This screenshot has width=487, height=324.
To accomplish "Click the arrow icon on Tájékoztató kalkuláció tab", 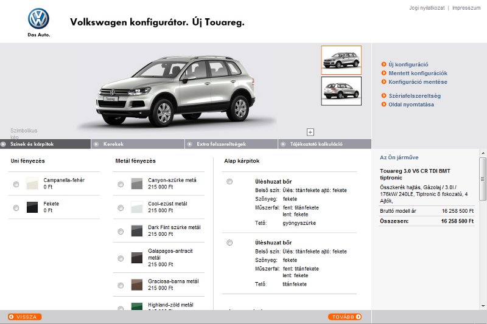I will 283,144.
